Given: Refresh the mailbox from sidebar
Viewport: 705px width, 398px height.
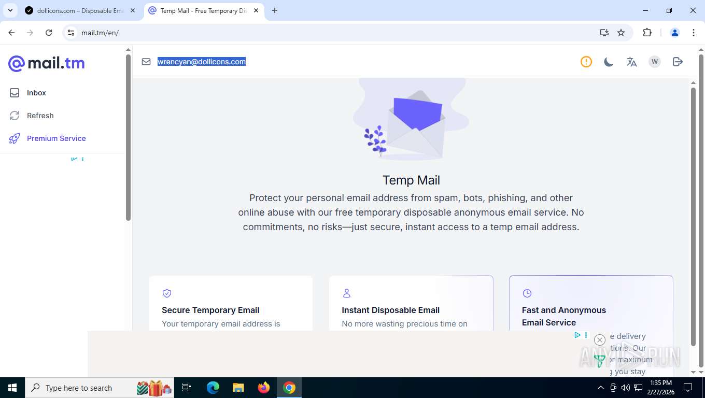Looking at the screenshot, I should click(x=40, y=116).
